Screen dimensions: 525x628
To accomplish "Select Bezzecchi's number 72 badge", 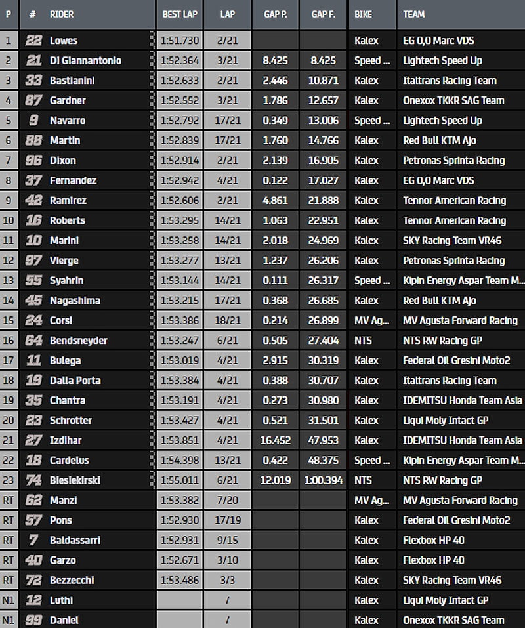I will point(33,580).
